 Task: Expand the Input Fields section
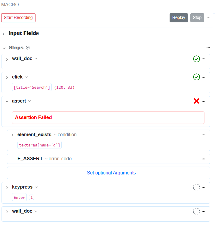click(3, 33)
